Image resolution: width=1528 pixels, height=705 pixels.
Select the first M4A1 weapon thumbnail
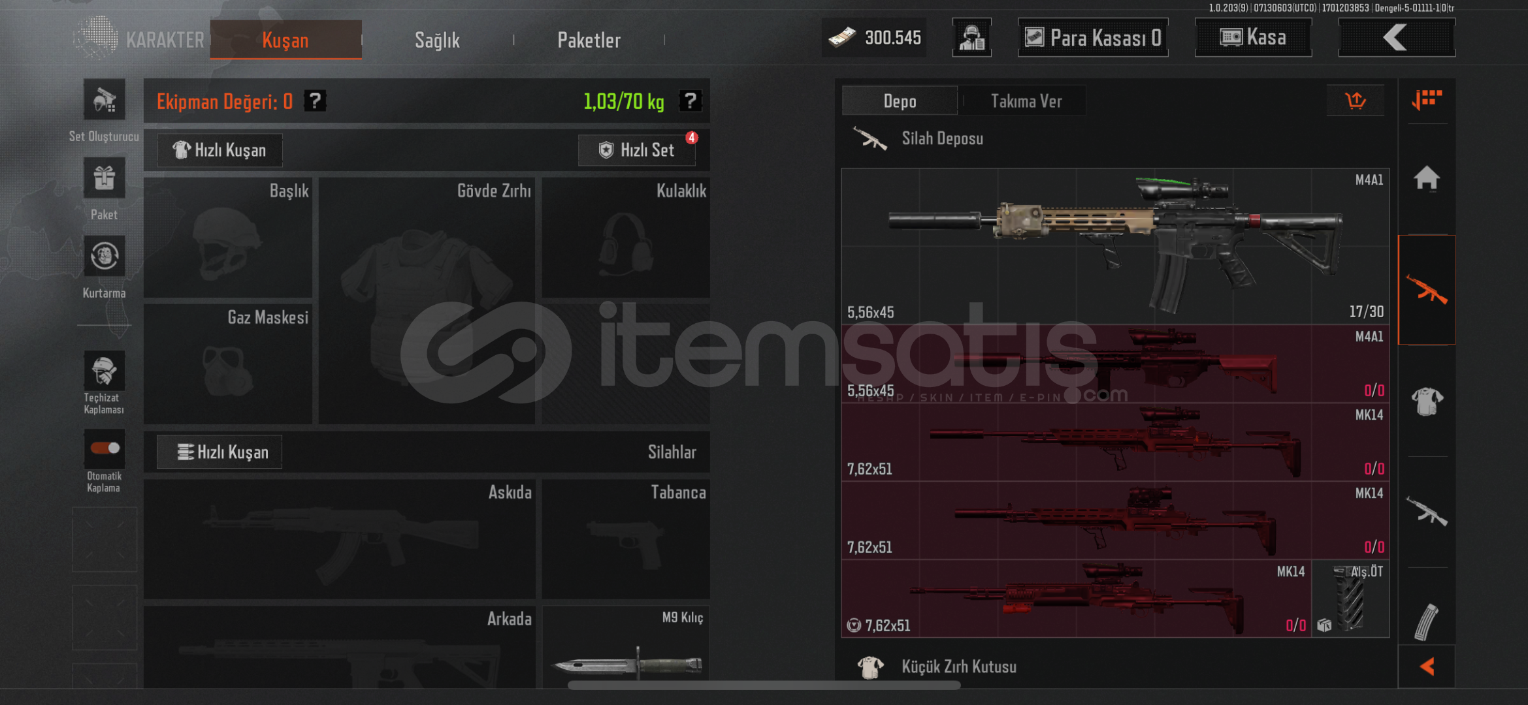tap(1115, 246)
